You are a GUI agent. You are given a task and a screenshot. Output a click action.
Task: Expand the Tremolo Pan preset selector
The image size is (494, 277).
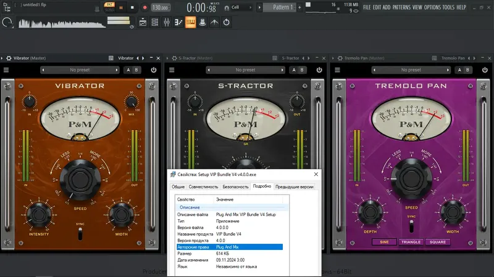409,70
